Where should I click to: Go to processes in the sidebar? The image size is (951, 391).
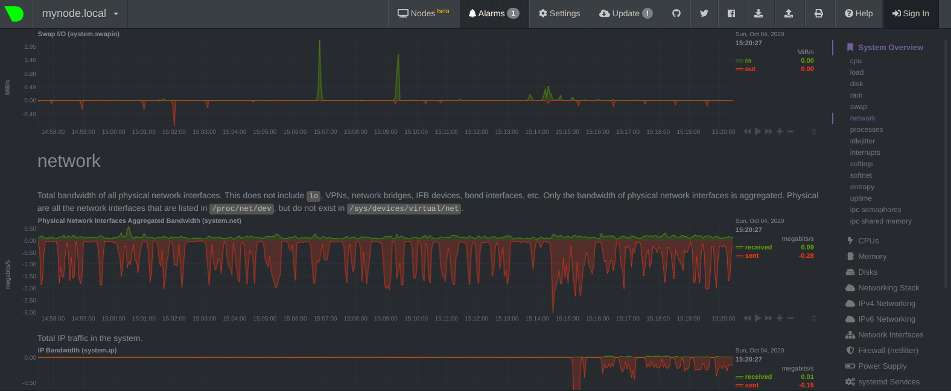(866, 130)
